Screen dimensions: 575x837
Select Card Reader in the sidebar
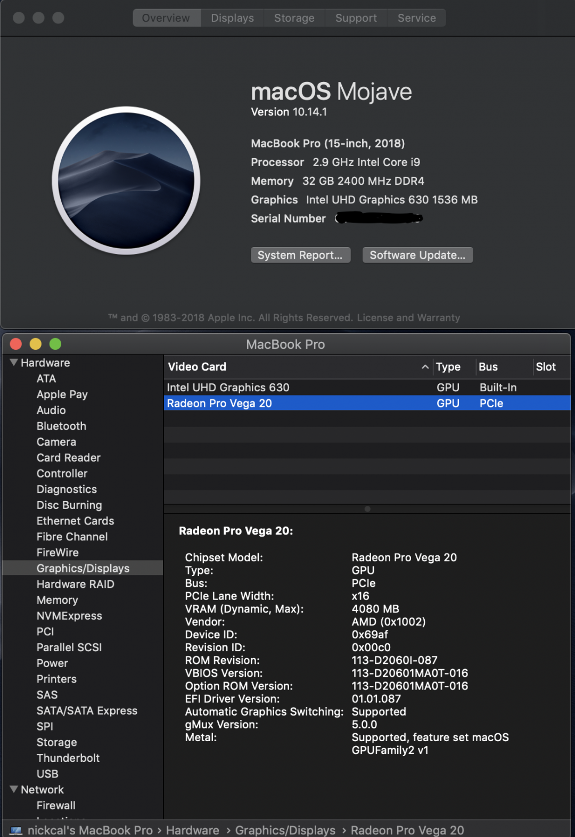tap(68, 458)
